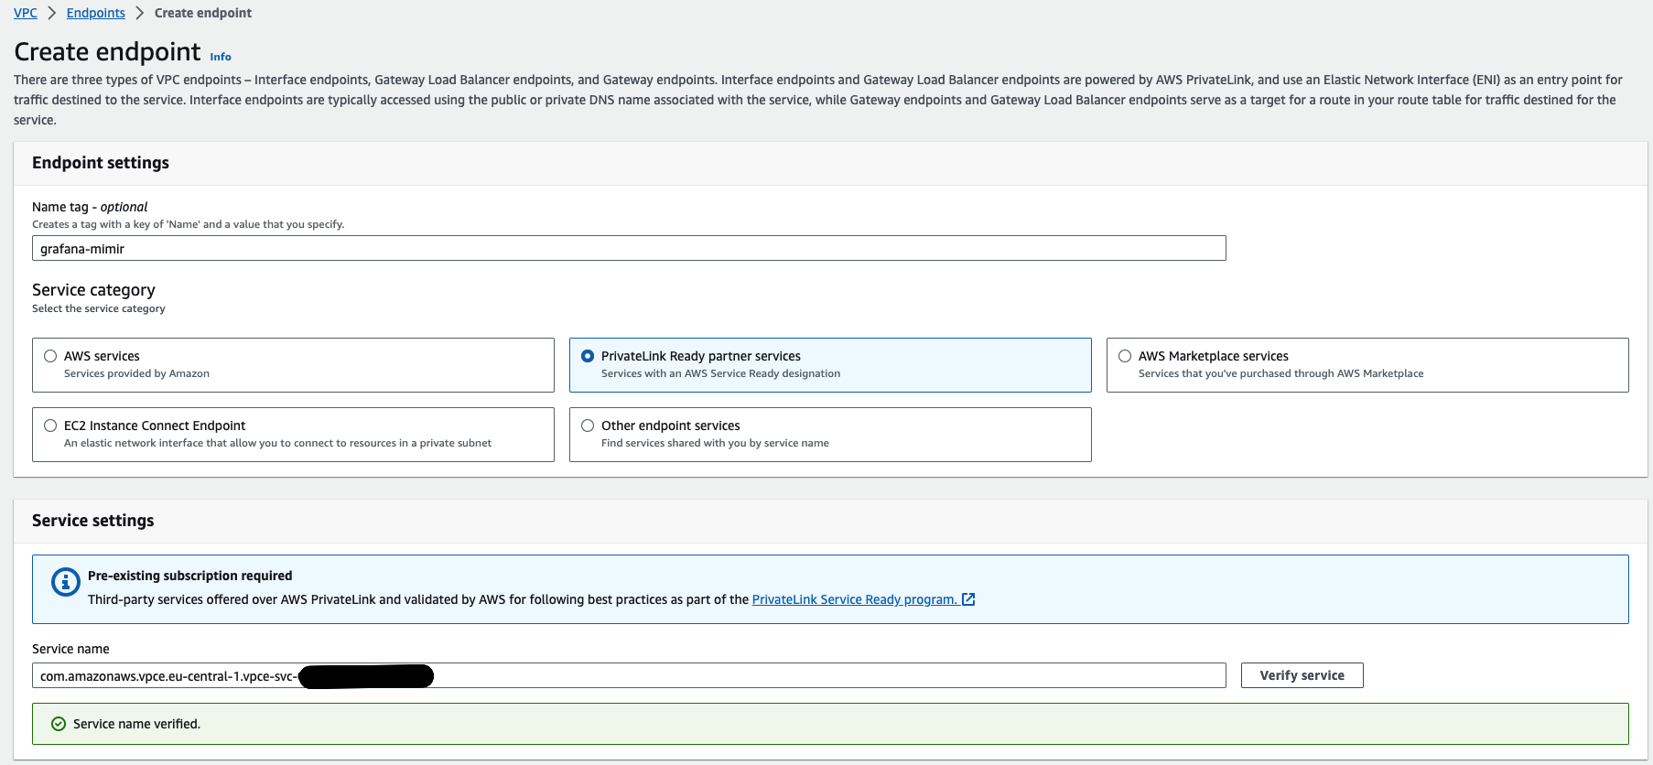Select PrivateLink Ready partner services radio
The height and width of the screenshot is (765, 1653).
[x=588, y=356]
